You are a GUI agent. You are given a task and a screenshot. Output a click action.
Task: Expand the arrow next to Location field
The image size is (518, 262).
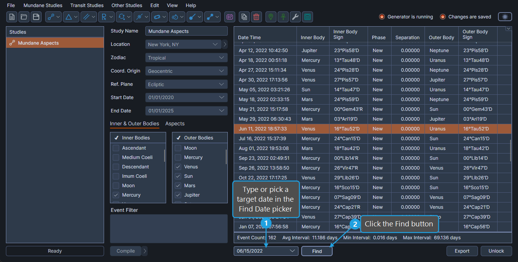pos(225,44)
